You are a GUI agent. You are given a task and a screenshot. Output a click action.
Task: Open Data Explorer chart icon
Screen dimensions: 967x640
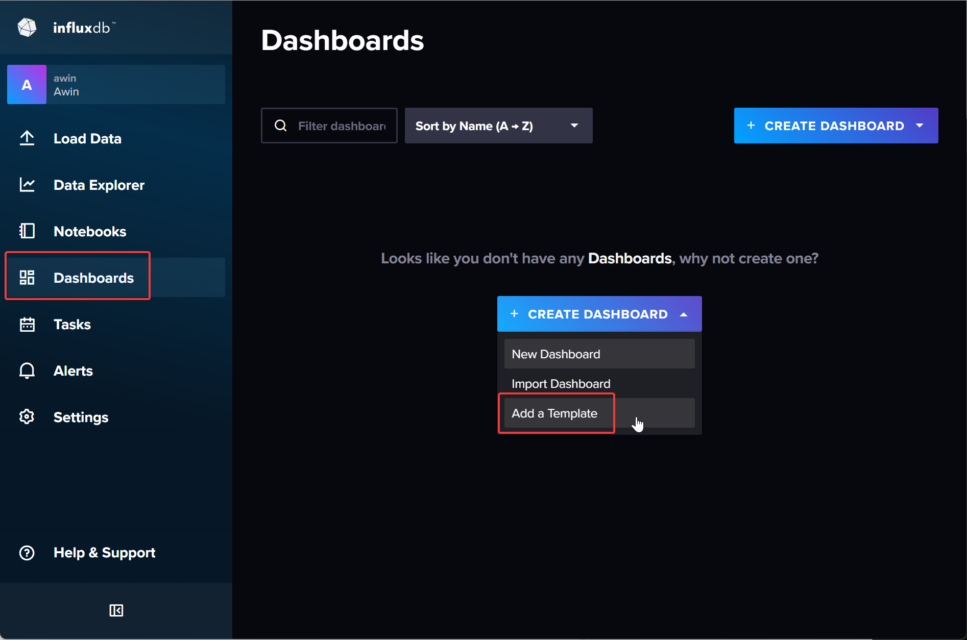click(x=27, y=185)
